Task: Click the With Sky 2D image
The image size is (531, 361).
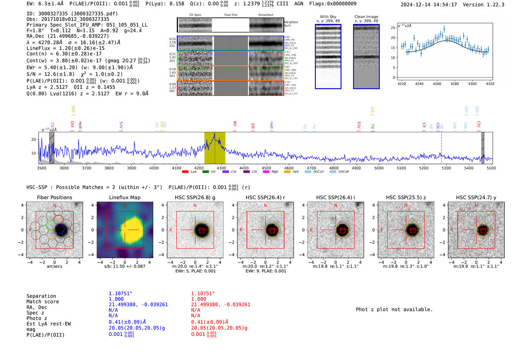Action: (328, 56)
